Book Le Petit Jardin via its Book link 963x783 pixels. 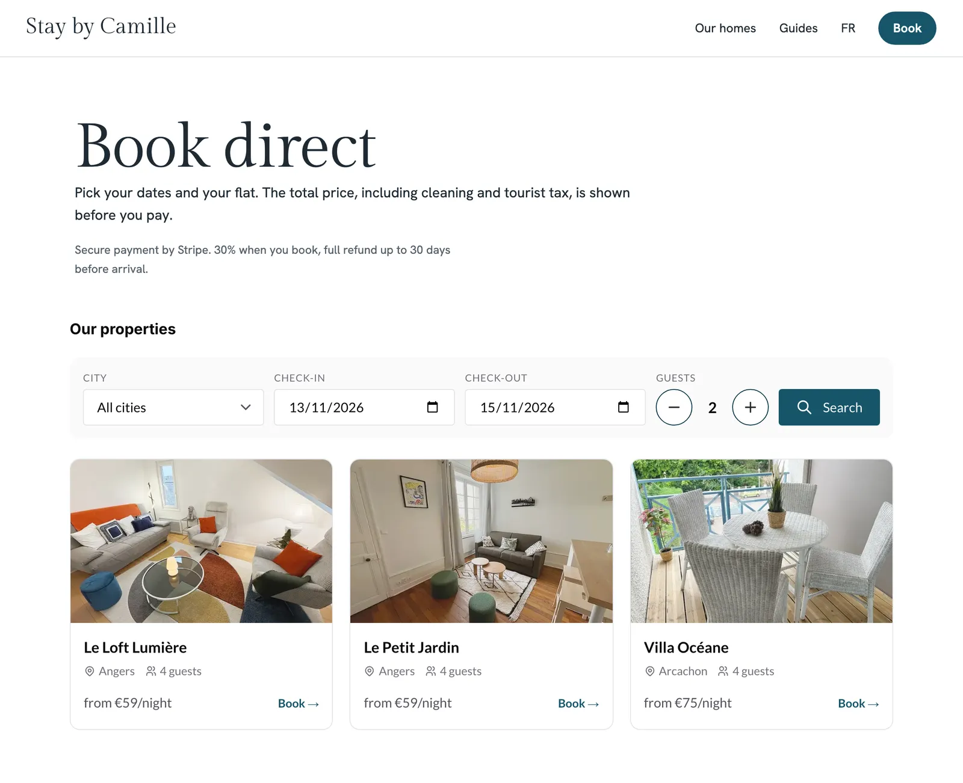(x=578, y=704)
